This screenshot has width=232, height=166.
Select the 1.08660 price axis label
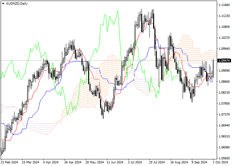pyautogui.click(x=224, y=82)
